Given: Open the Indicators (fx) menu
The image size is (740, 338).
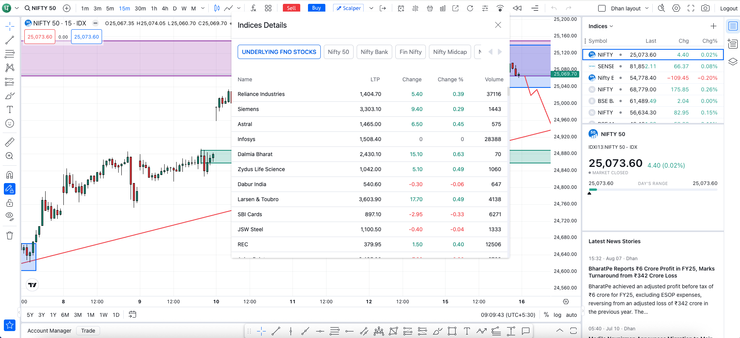Looking at the screenshot, I should pyautogui.click(x=253, y=8).
